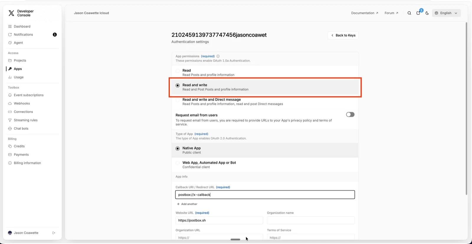The height and width of the screenshot is (244, 472).
Task: Click the notification count badge showing 1
Action: pos(55,35)
